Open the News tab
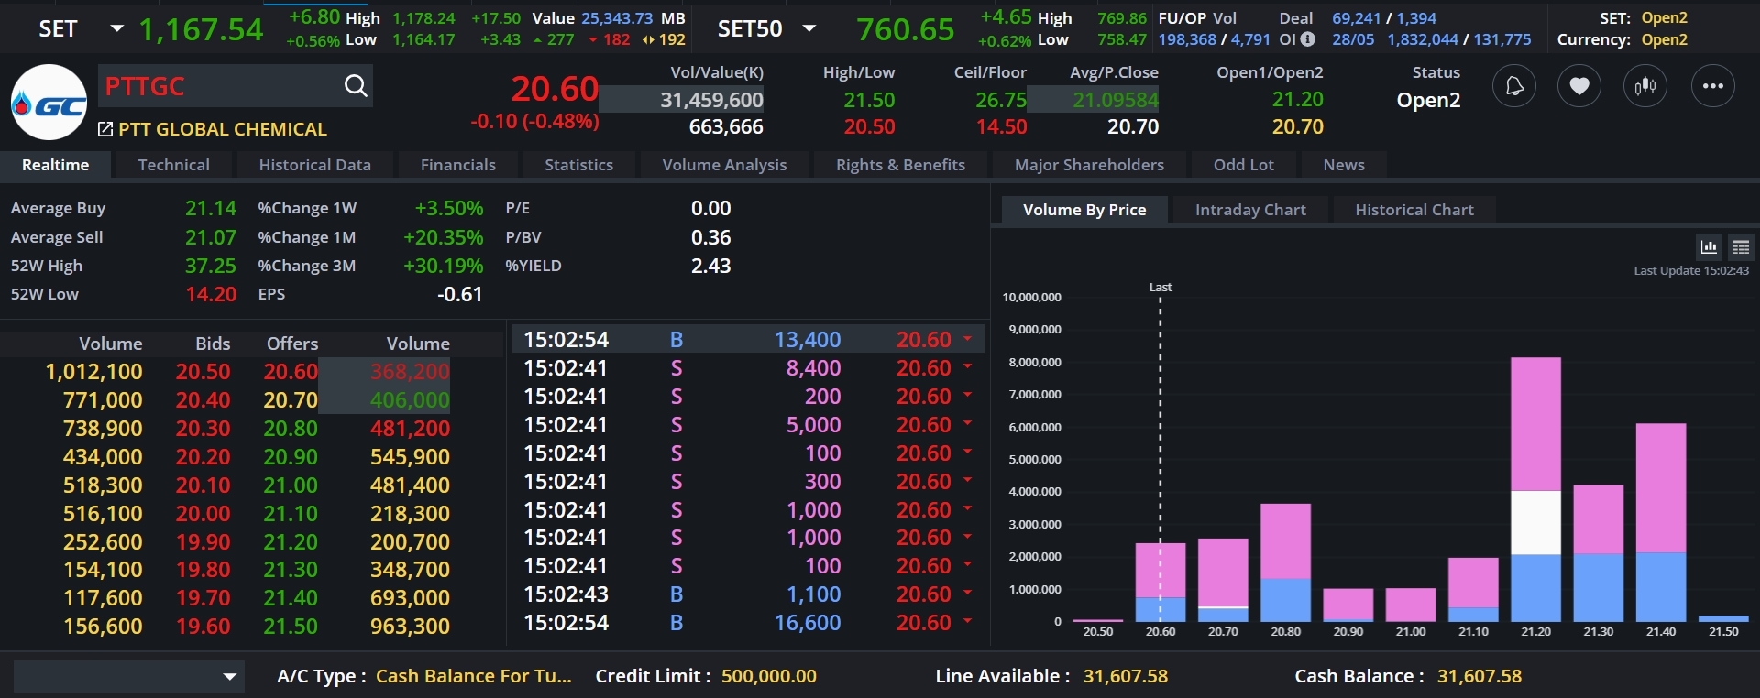This screenshot has width=1760, height=698. [1344, 165]
